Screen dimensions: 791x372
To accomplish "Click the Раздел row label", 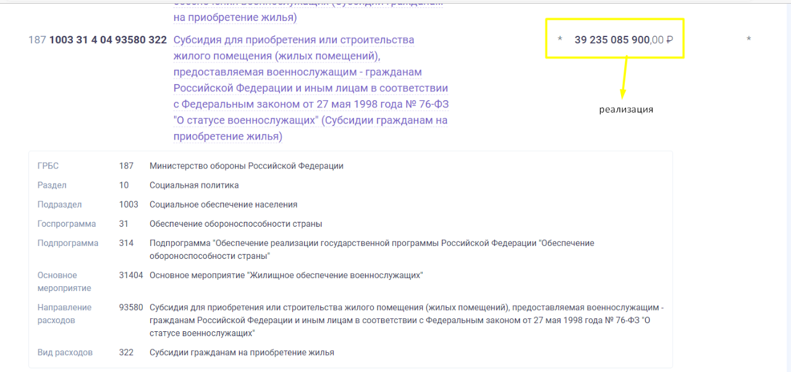I will (52, 185).
